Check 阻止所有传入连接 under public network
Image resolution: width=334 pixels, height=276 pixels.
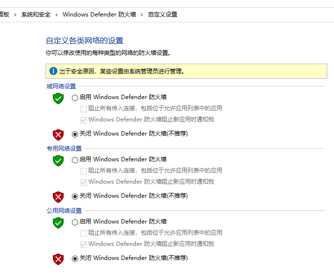pyautogui.click(x=83, y=233)
